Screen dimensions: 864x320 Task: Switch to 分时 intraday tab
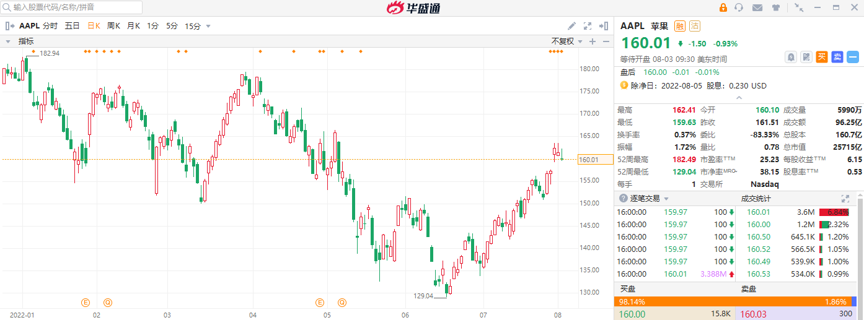pos(50,26)
